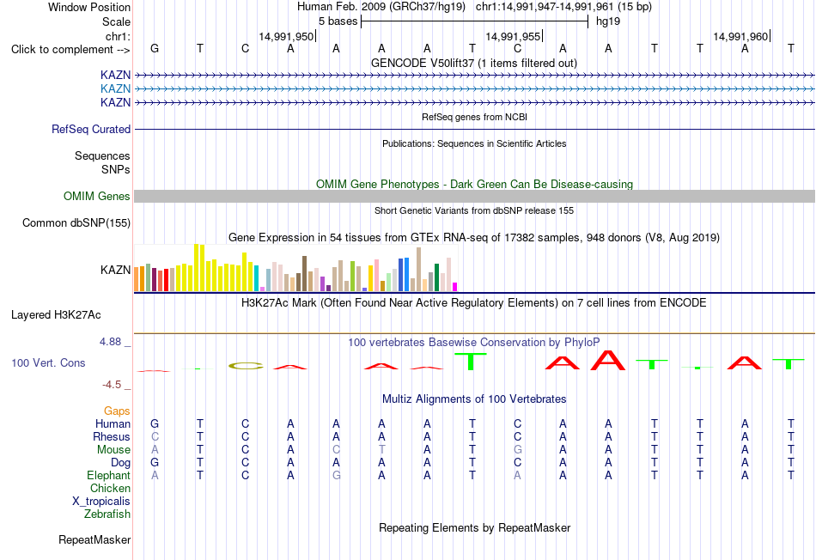Click the G base in Dog row
This screenshot has width=816, height=560.
[x=155, y=463]
